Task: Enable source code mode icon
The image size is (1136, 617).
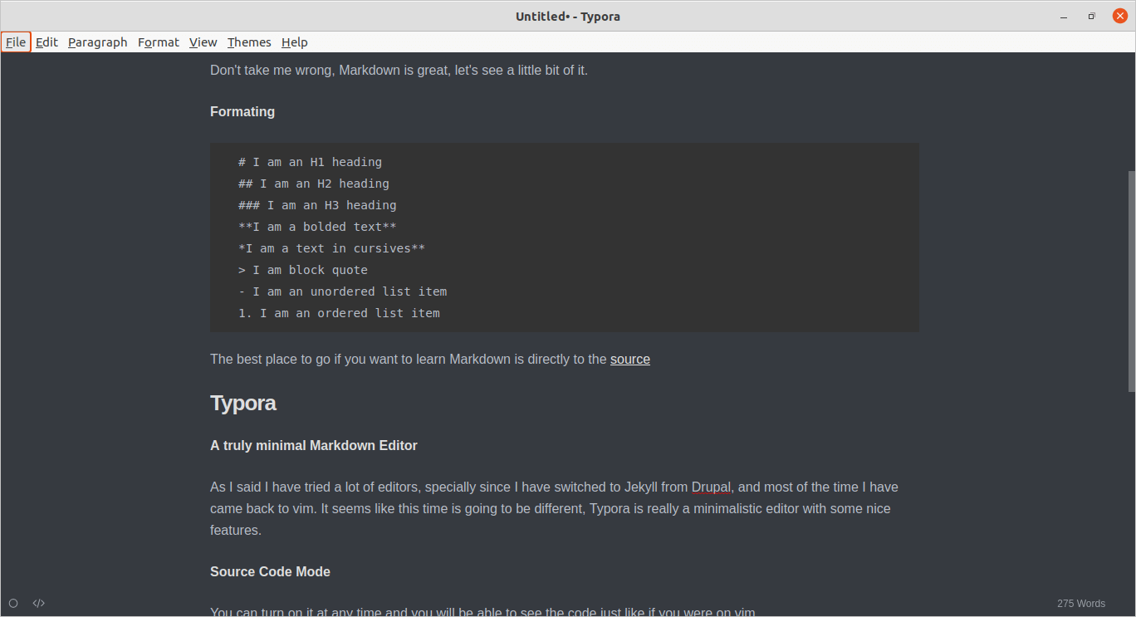Action: [x=38, y=603]
